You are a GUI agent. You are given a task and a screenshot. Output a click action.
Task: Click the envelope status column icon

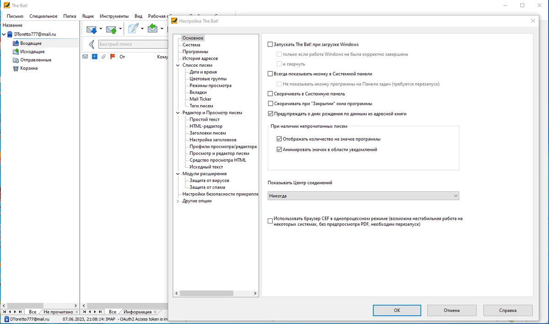[85, 57]
